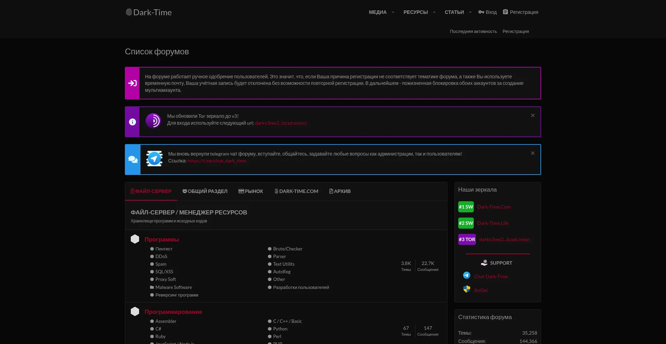Open the Proxy Soft subforum
The width and height of the screenshot is (666, 344).
click(165, 279)
